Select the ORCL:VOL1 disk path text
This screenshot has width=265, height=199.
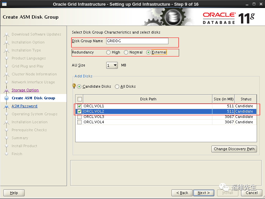pyautogui.click(x=94, y=106)
